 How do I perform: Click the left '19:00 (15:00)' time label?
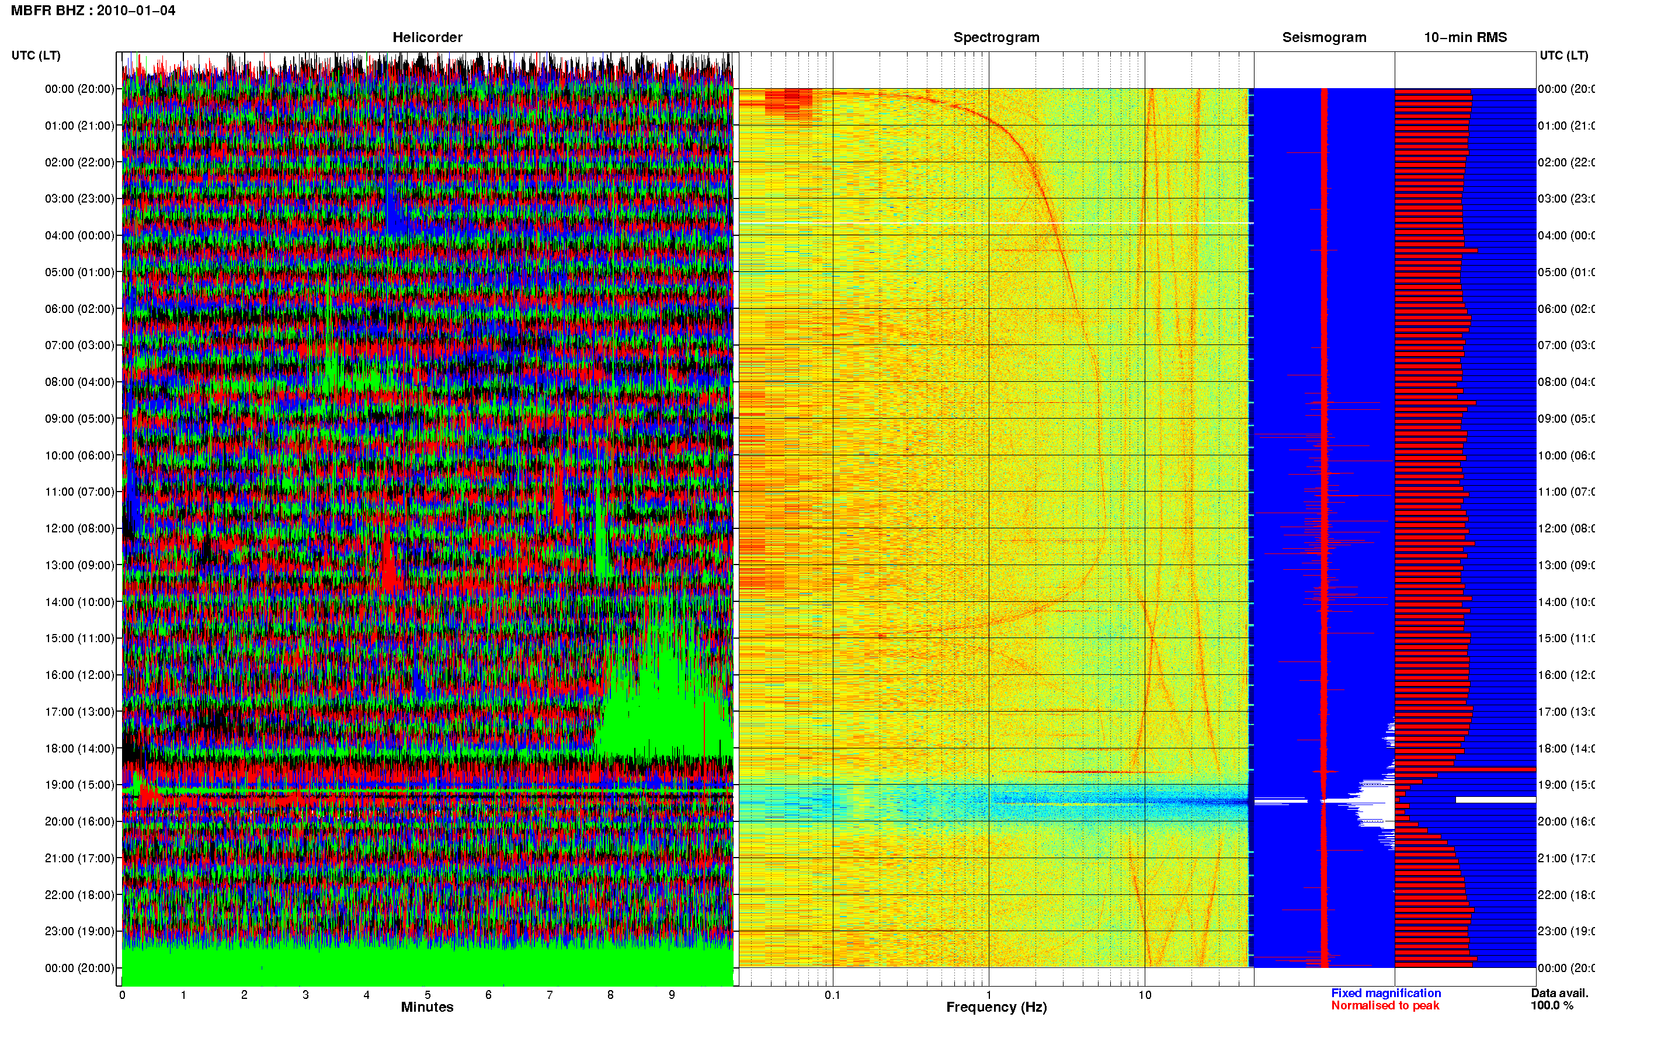click(x=79, y=785)
